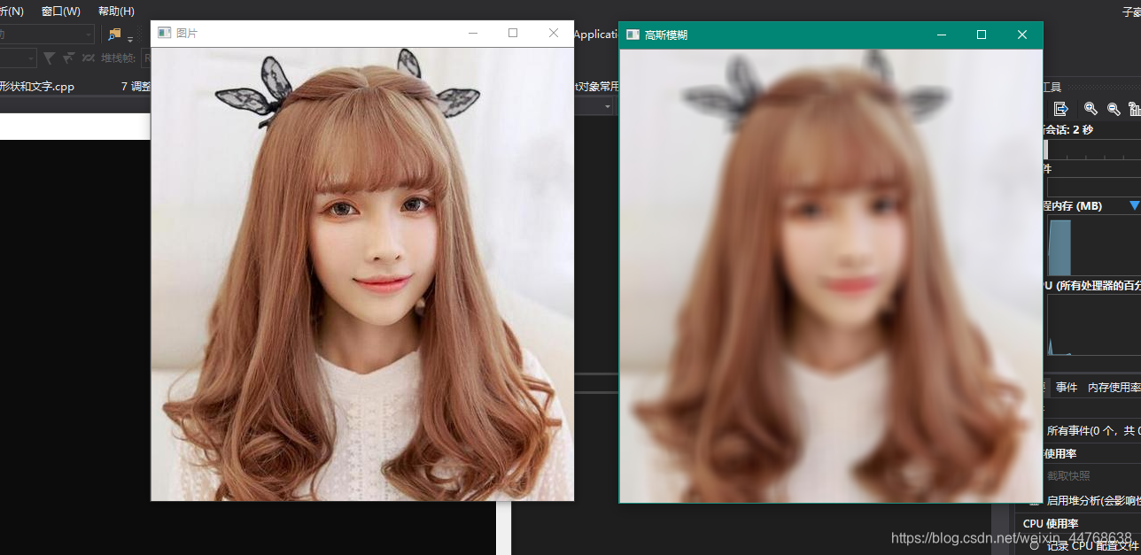Maximize the 图片 window
The image size is (1141, 555).
[x=513, y=33]
